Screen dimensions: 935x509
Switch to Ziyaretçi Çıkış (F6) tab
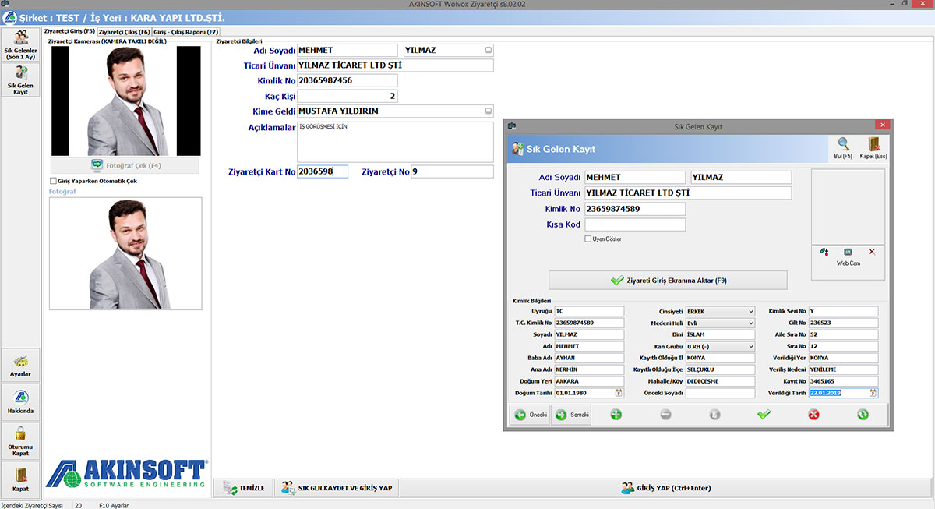click(124, 32)
